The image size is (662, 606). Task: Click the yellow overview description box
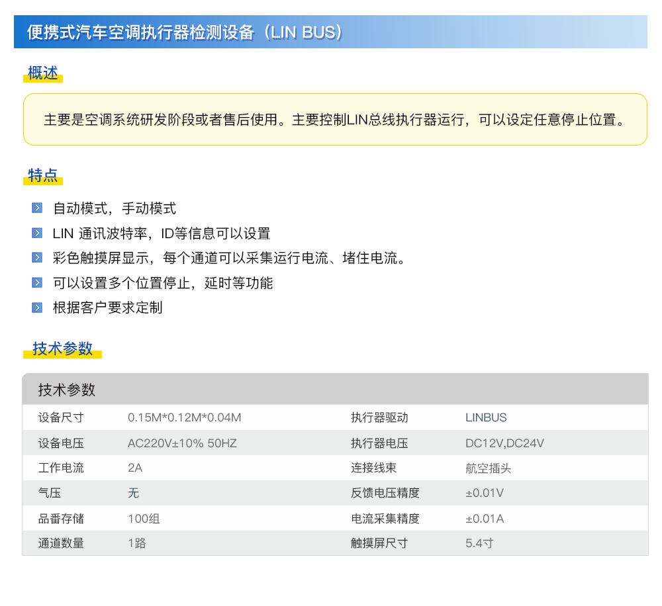tap(335, 120)
